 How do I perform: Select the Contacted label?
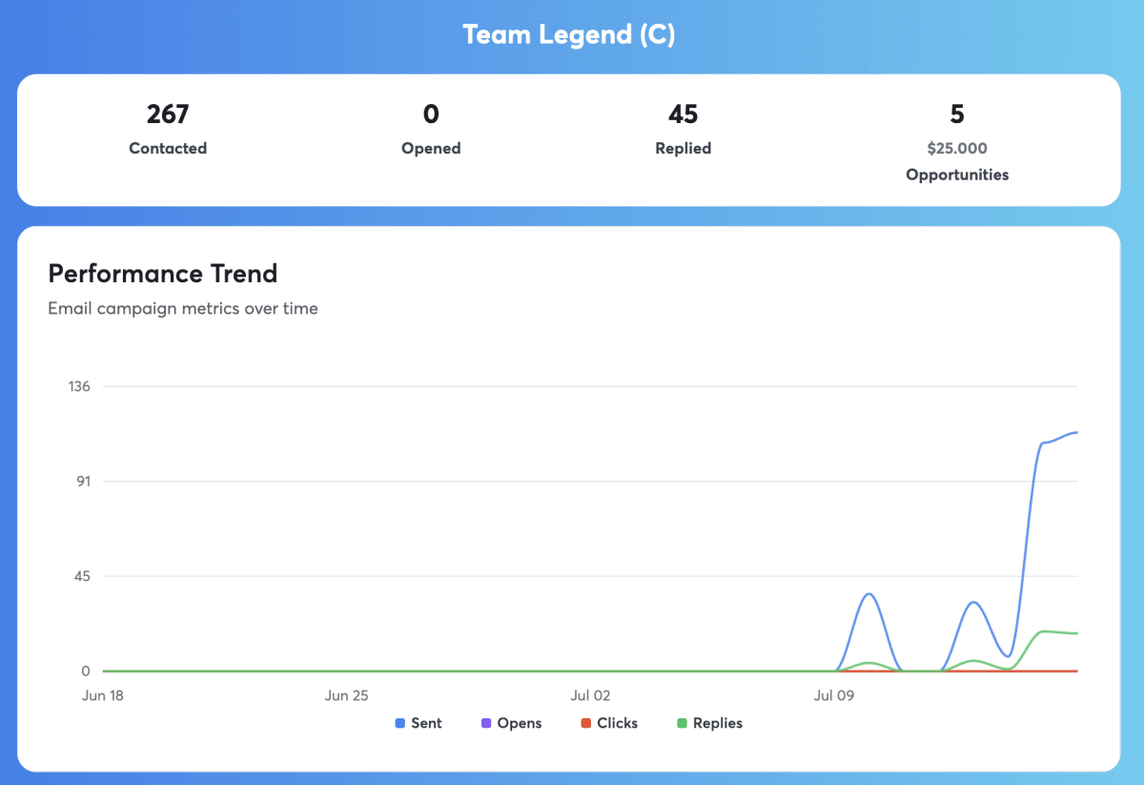168,148
